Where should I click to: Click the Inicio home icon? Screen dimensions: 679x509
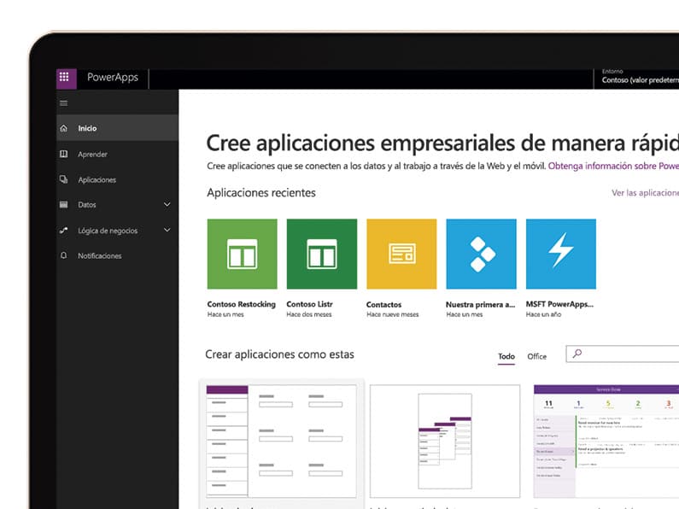click(64, 128)
